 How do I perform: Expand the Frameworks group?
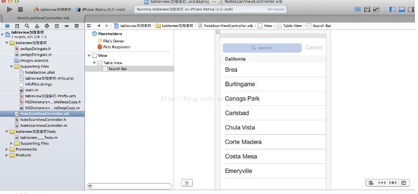click(7, 149)
